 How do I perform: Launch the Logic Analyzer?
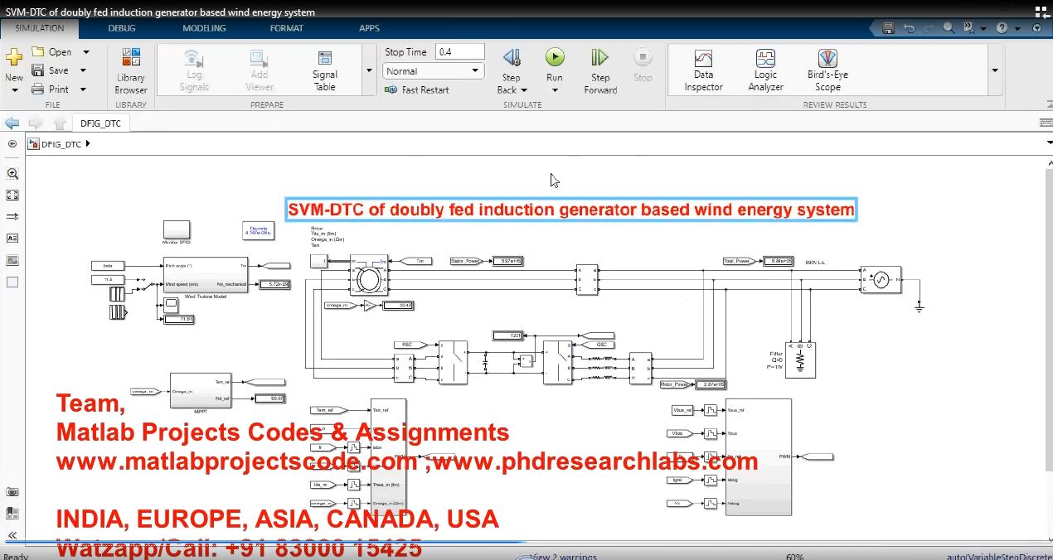tap(765, 71)
